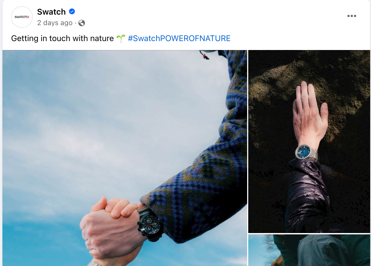371x266 pixels.
Task: Open the three-dot post options menu
Action: pos(352,16)
